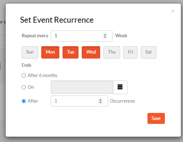Increase the Repeat every value with up arrow
The height and width of the screenshot is (142, 183).
point(105,34)
